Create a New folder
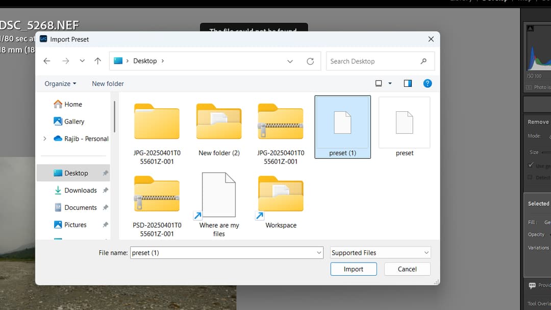Image resolution: width=551 pixels, height=310 pixels. (x=108, y=83)
